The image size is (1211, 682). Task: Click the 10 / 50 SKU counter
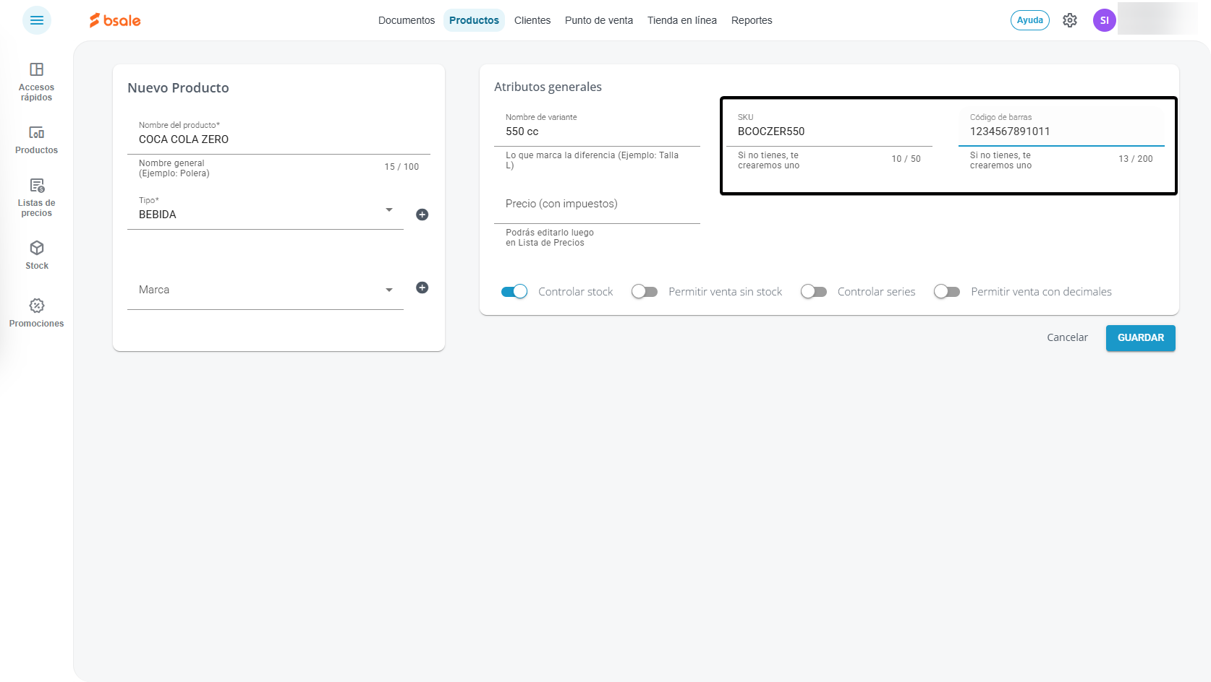(906, 159)
